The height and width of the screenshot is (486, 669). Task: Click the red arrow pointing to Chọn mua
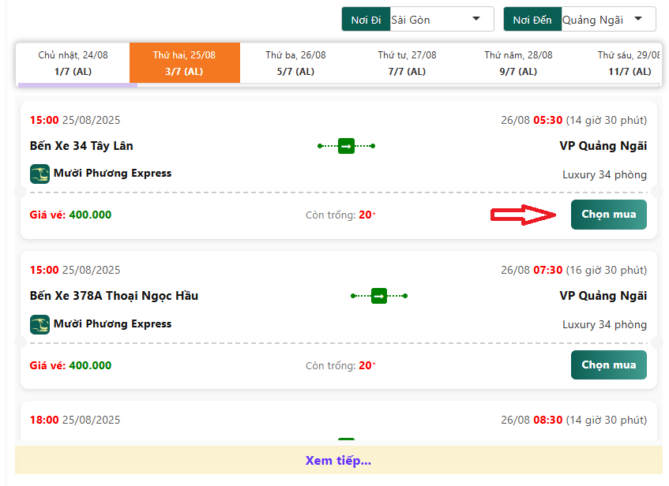tap(524, 215)
